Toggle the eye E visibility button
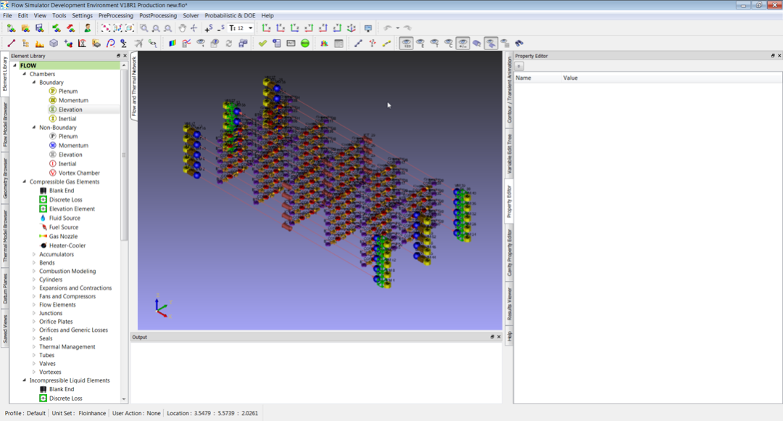Viewport: 783px width, 421px height. pyautogui.click(x=420, y=44)
